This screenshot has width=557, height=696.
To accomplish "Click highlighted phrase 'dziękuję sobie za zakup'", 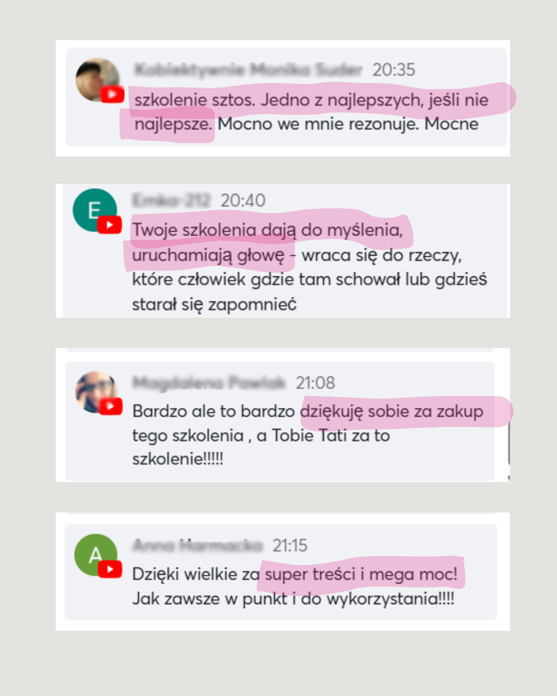I will (x=392, y=411).
